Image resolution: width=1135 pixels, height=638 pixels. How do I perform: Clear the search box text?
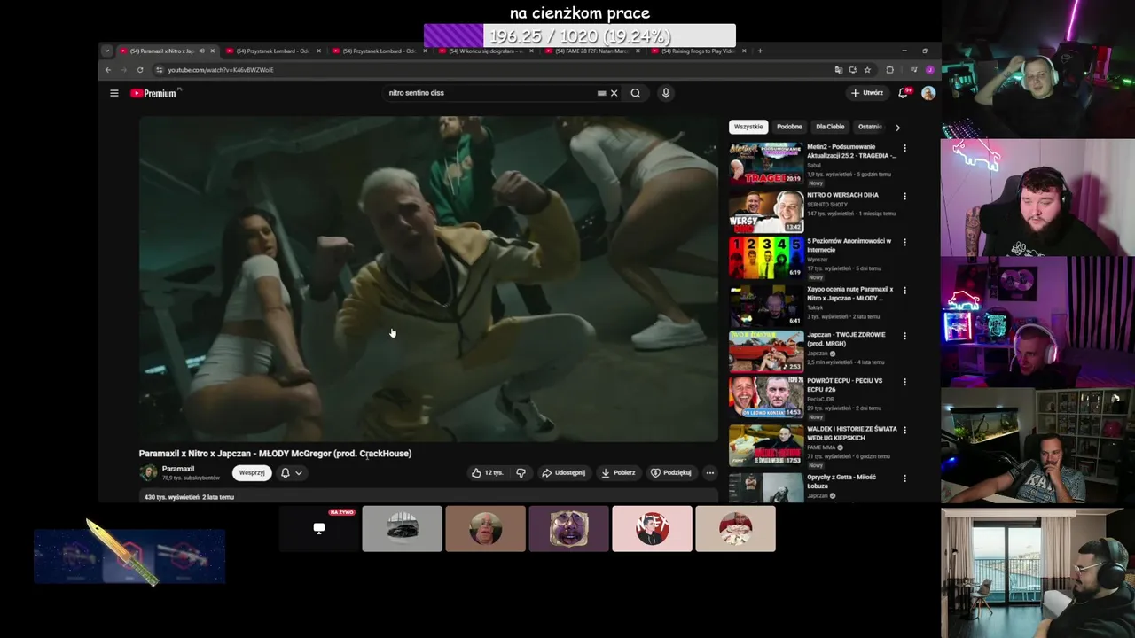[x=614, y=93]
